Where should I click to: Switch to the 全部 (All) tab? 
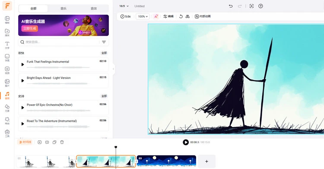33,9
